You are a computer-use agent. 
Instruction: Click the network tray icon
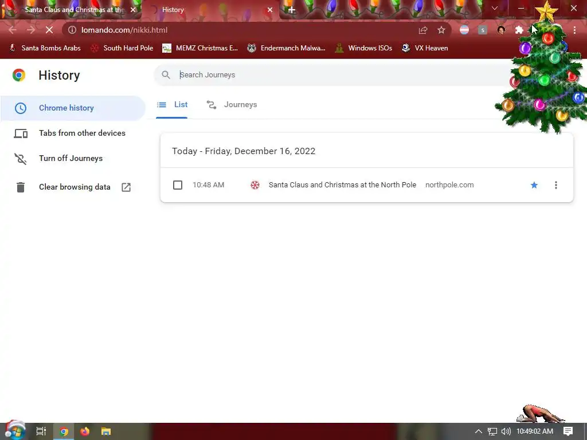[492, 431]
